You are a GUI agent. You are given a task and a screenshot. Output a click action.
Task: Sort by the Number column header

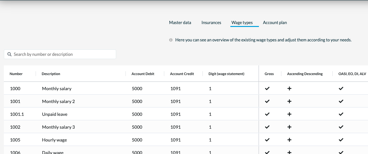coord(16,74)
